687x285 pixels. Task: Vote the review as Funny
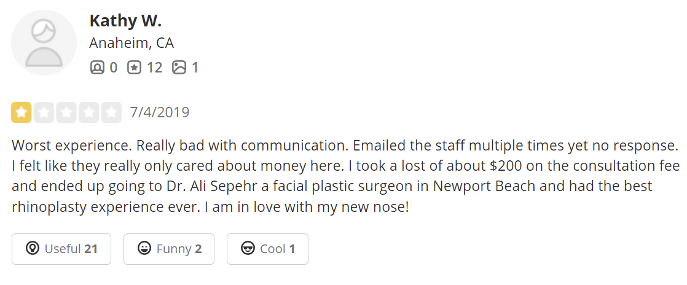169,249
